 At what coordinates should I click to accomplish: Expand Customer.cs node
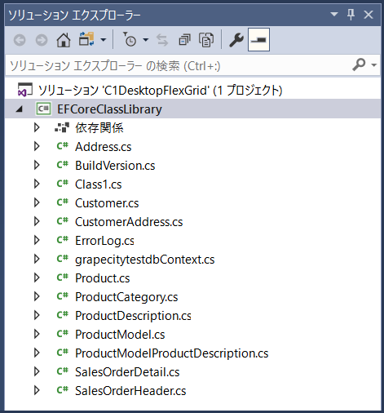click(x=37, y=202)
